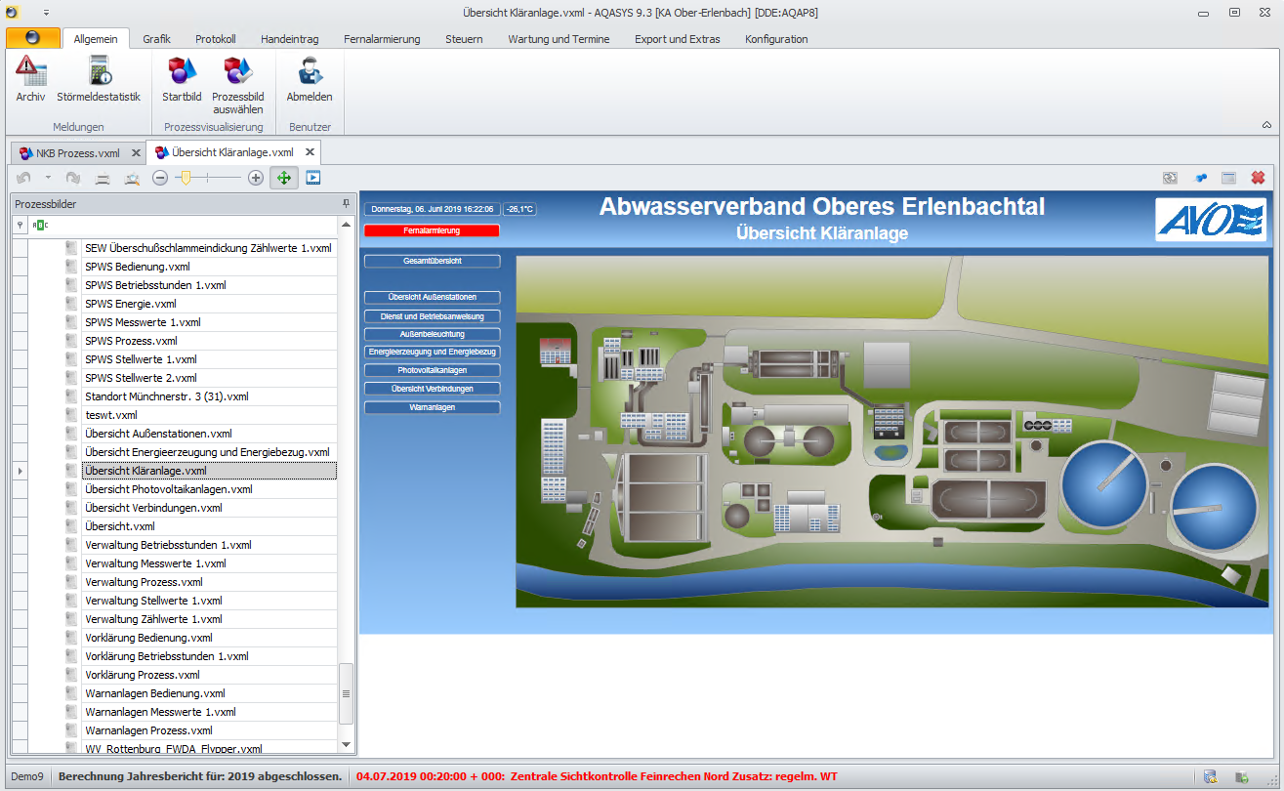The image size is (1284, 791).
Task: Switch to the Protokoll ribbon tab
Action: pyautogui.click(x=216, y=39)
